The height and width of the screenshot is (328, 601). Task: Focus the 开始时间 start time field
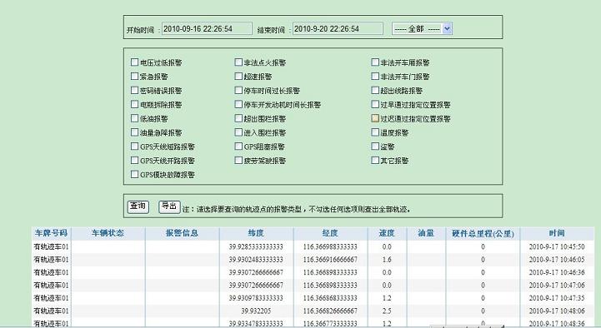pyautogui.click(x=207, y=28)
